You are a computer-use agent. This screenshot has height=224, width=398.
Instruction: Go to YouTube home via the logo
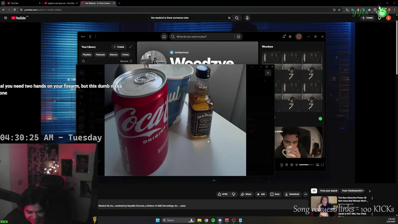(x=19, y=18)
